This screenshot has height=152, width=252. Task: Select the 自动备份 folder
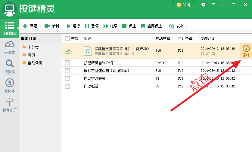point(32,63)
